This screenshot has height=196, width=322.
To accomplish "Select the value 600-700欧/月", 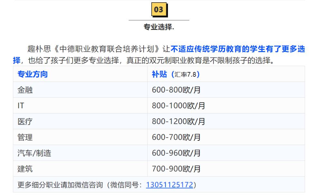I will click(176, 137).
